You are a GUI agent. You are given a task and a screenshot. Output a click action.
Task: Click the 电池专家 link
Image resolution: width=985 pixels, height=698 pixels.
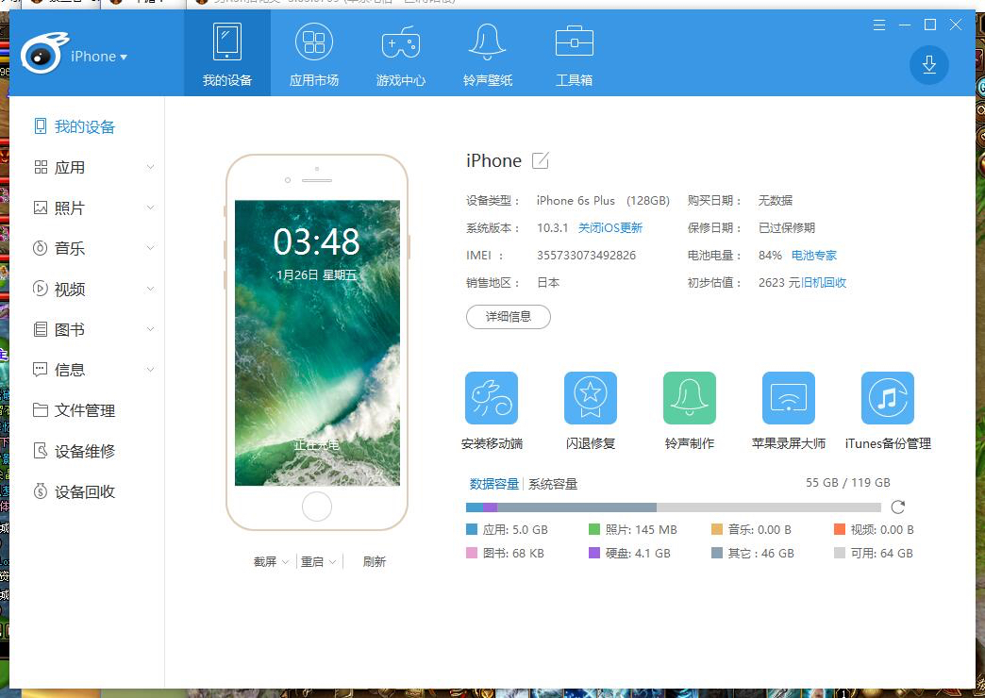pos(814,255)
